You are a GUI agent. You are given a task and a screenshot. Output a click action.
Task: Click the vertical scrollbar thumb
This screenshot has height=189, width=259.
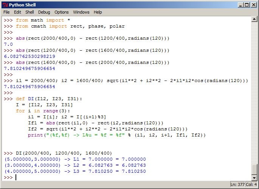(254, 169)
